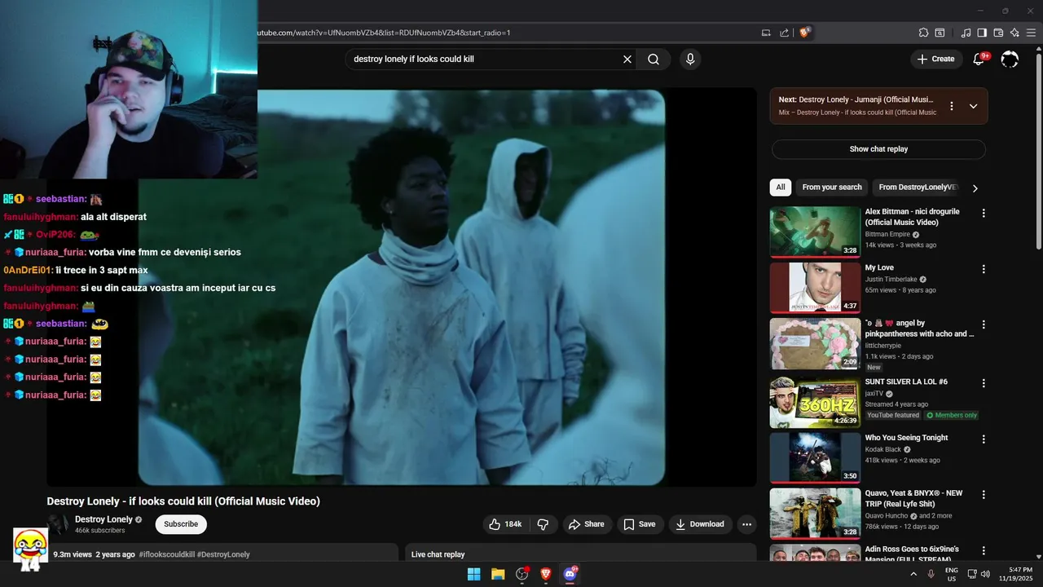Open options menu for the playing mix
The width and height of the screenshot is (1043, 587).
point(951,106)
